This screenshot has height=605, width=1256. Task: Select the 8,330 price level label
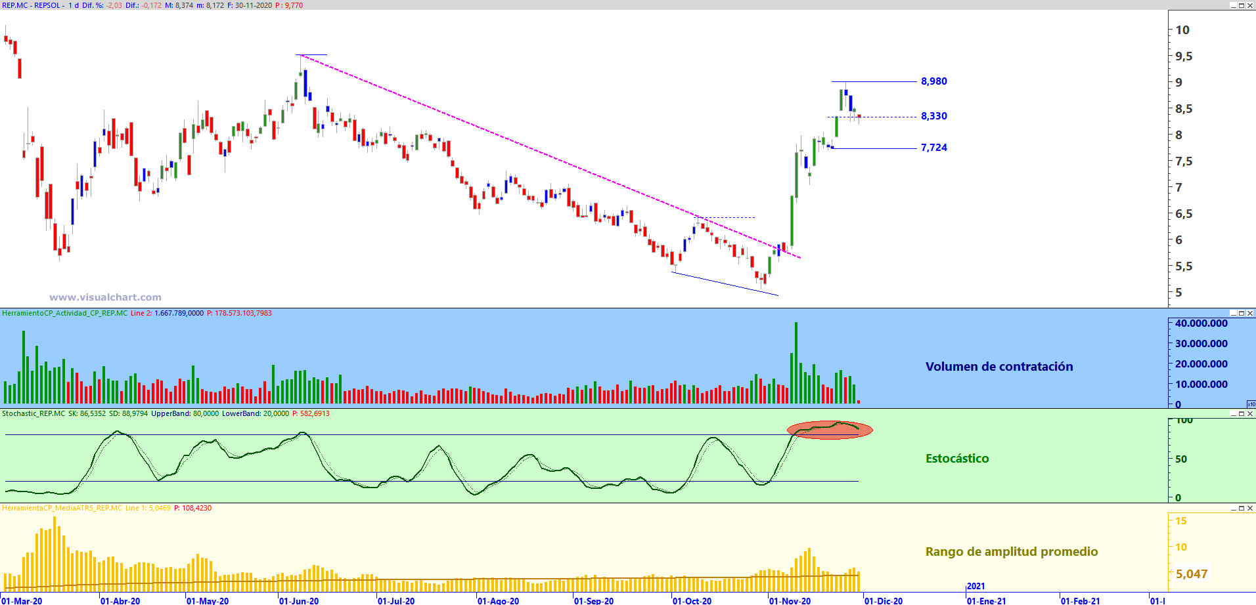coord(934,116)
